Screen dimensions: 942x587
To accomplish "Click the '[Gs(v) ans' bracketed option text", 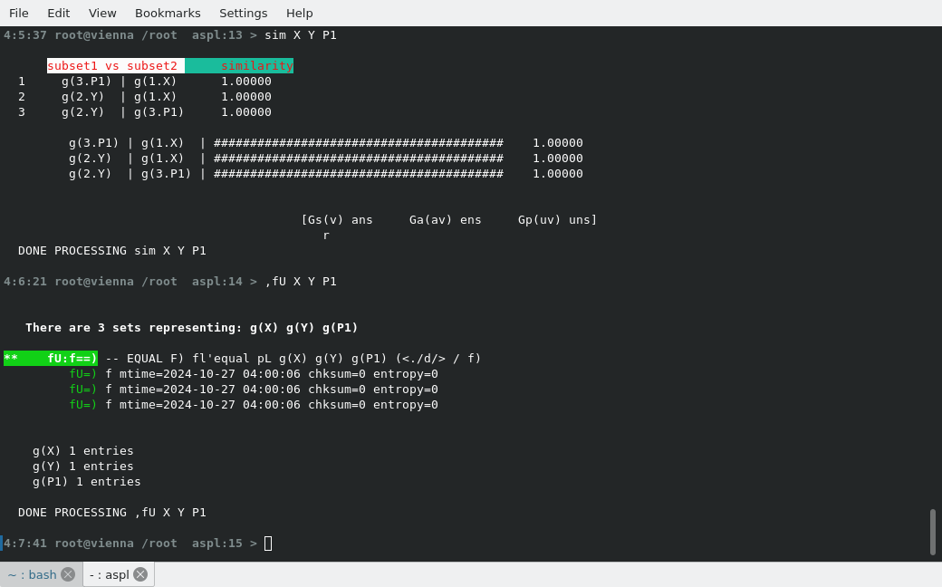I will pos(337,220).
